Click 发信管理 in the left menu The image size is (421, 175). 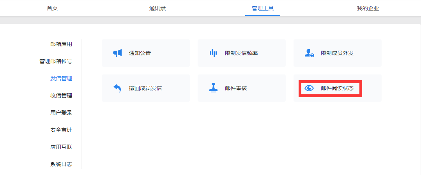[x=61, y=78]
